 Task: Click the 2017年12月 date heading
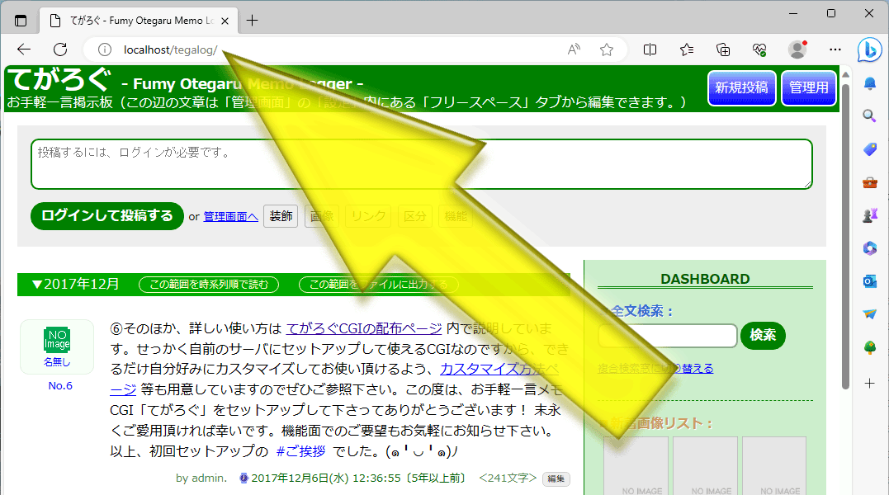tap(76, 284)
